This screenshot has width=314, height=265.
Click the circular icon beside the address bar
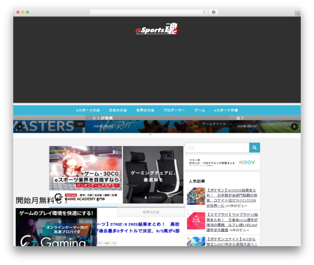[x=214, y=12]
